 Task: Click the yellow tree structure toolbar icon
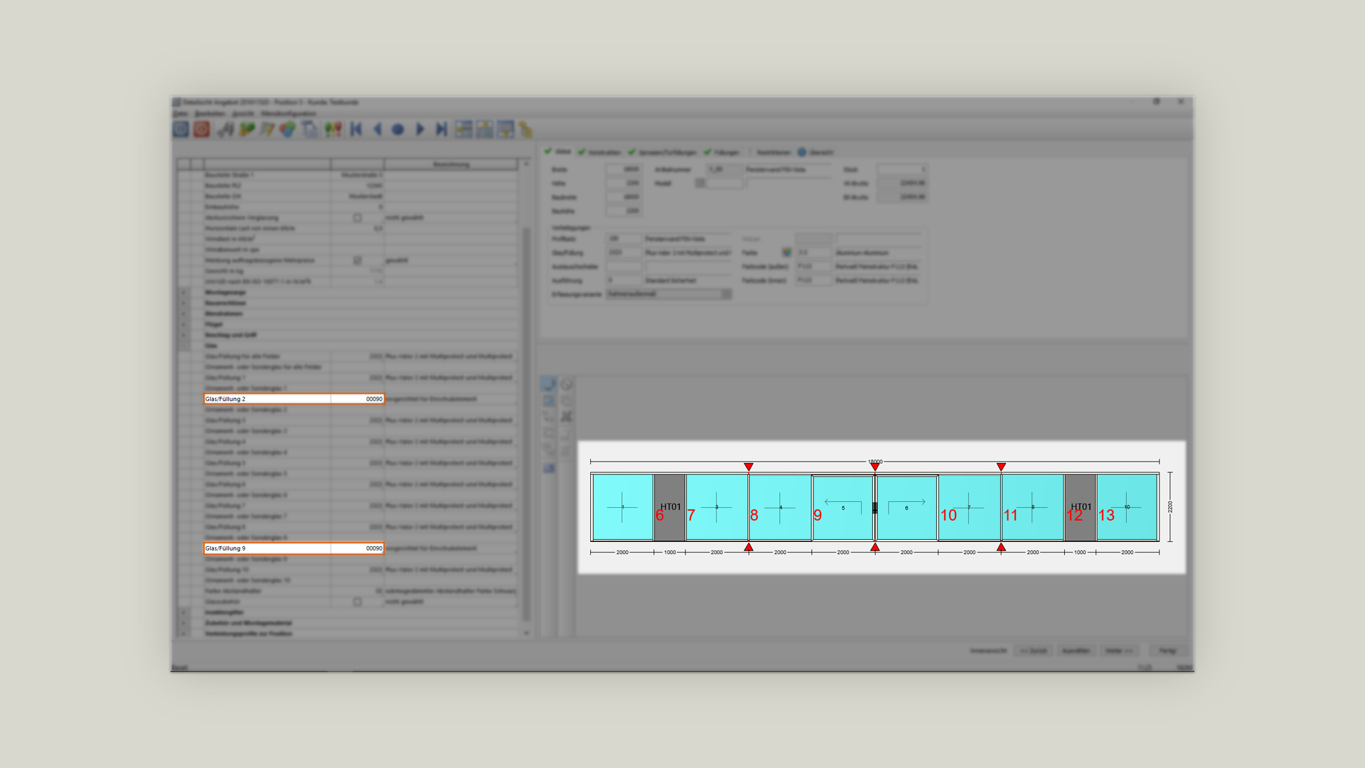pos(525,129)
